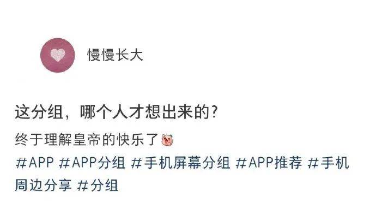The width and height of the screenshot is (376, 220).
Task: Click the question mark ending the title
Action: coord(215,112)
